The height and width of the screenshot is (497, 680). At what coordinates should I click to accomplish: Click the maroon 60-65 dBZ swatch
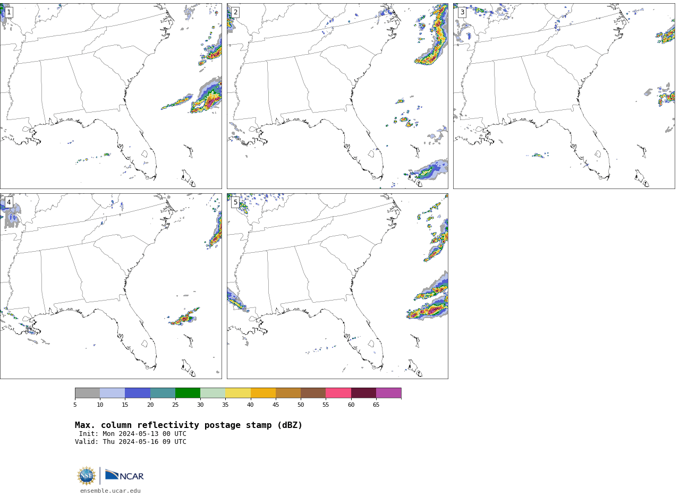[363, 393]
